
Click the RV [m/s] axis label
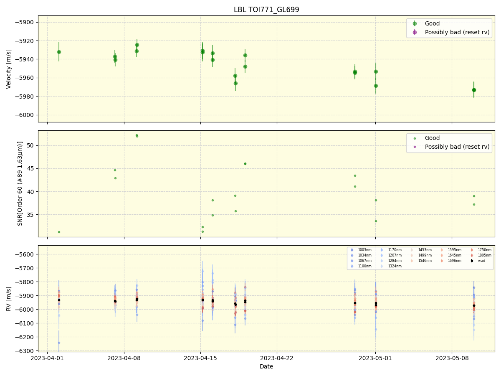click(x=9, y=298)
